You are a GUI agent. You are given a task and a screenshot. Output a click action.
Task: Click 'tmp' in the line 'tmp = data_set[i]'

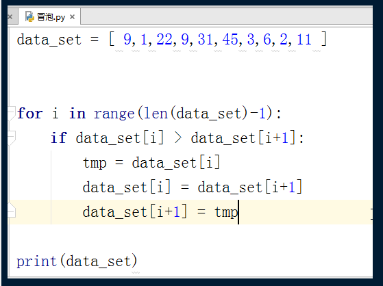[x=95, y=163]
